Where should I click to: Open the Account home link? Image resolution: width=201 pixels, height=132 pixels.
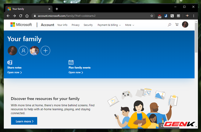pos(47,25)
